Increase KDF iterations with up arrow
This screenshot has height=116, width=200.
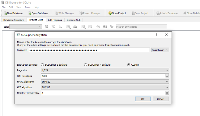pos(167,75)
